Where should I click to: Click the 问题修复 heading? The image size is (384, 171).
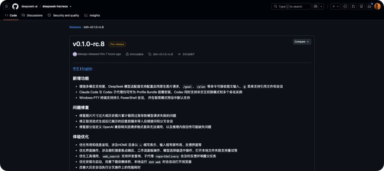(81, 107)
